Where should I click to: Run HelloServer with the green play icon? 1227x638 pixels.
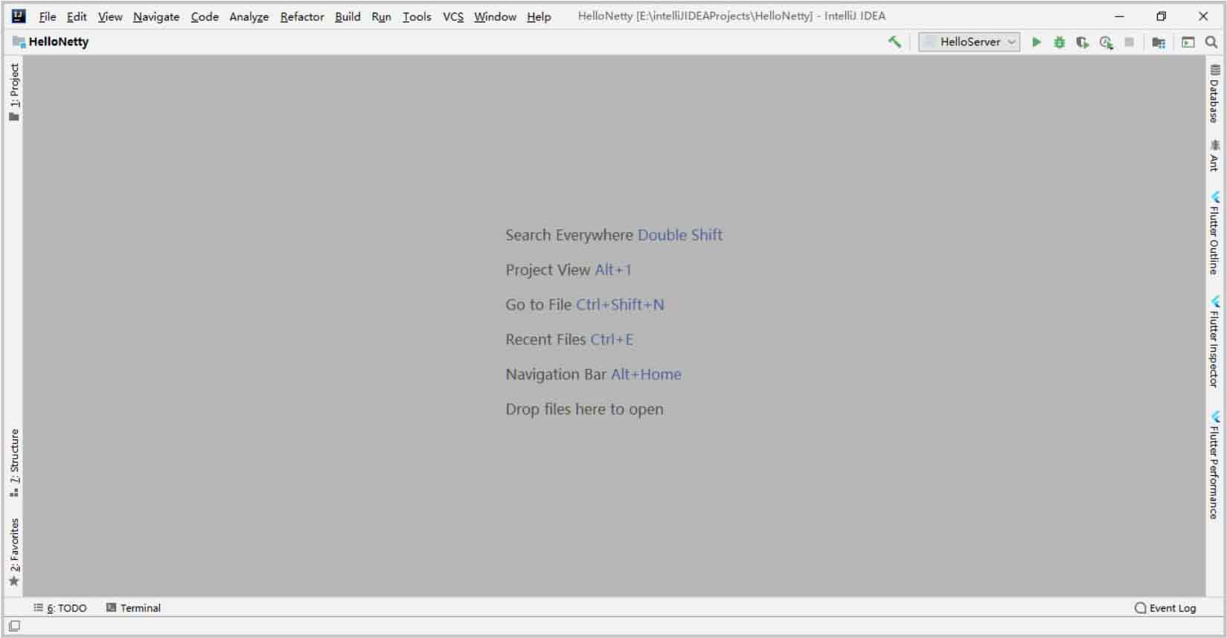pos(1036,42)
